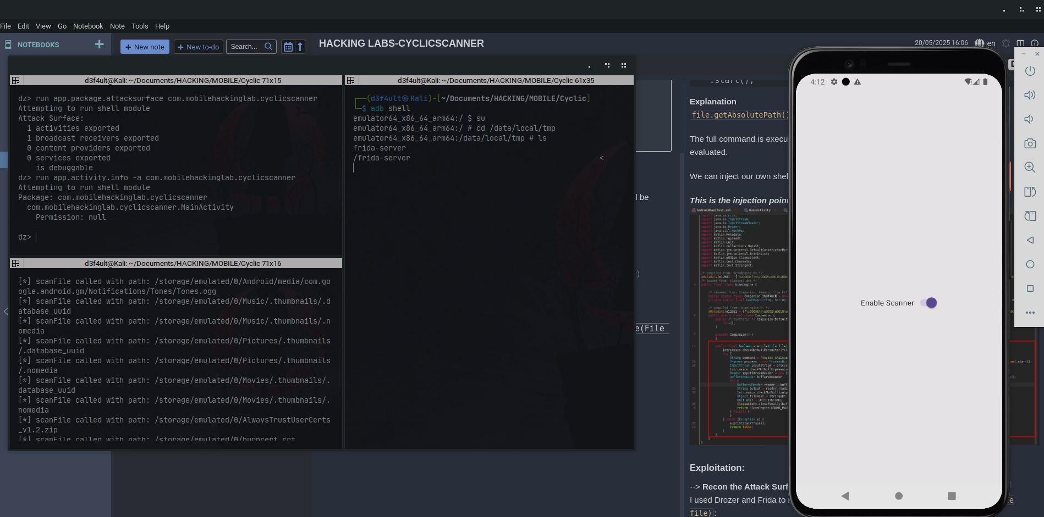Click 'Permission: null' terminal line

(71, 217)
